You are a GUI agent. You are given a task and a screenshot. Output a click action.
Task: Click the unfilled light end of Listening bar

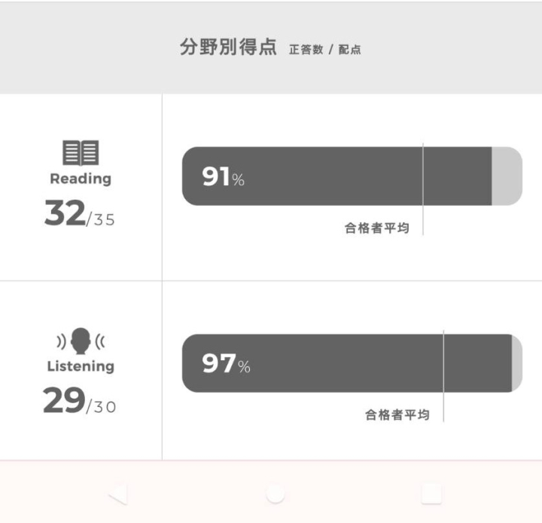517,363
